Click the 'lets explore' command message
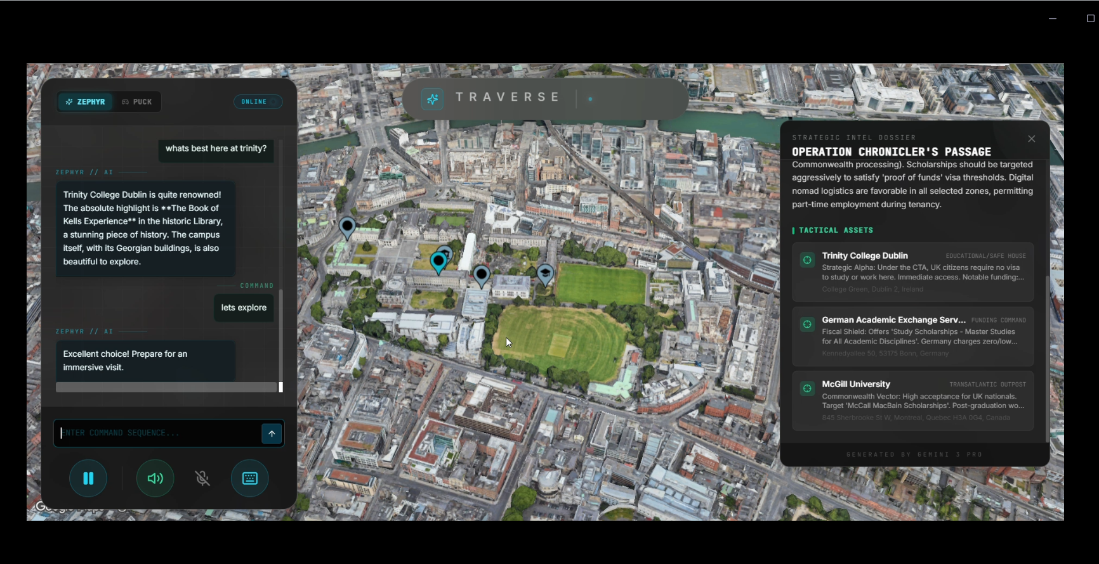This screenshot has height=564, width=1099. coord(244,308)
